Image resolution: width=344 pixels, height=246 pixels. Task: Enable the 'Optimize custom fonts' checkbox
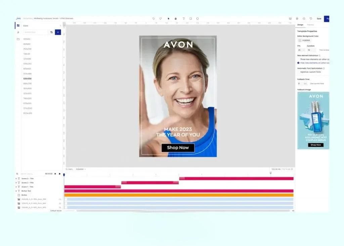coord(300,72)
